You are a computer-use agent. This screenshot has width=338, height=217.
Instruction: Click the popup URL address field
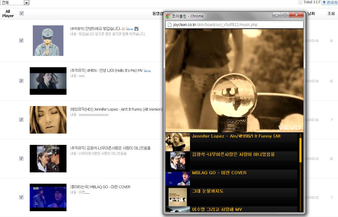234,24
